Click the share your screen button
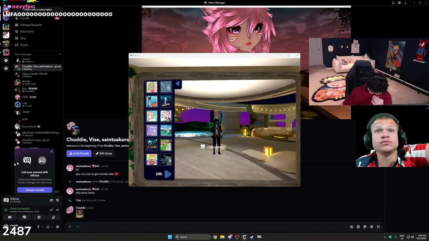 [x=24, y=217]
